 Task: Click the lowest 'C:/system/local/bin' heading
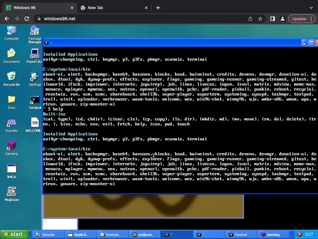click(x=66, y=149)
